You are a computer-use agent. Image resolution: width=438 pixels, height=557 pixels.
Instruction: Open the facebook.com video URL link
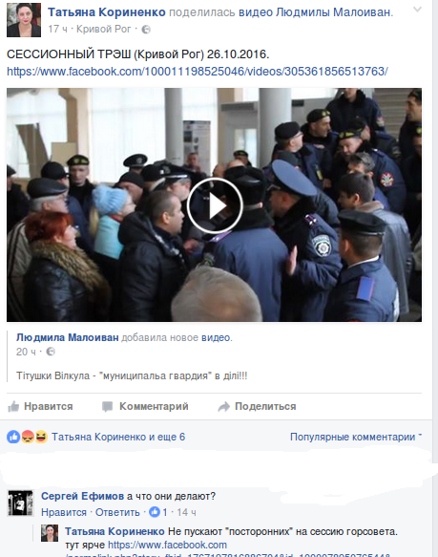(198, 72)
